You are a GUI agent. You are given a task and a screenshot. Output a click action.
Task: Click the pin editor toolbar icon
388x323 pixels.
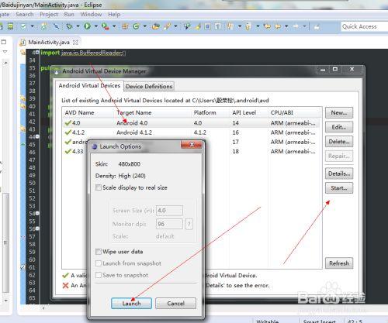317,26
